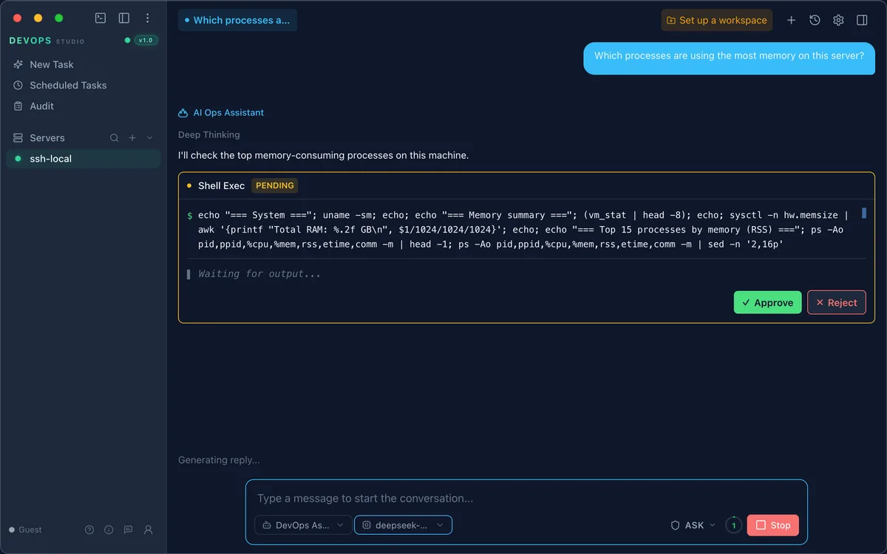Focus the message input field
The height and width of the screenshot is (554, 887).
point(526,499)
